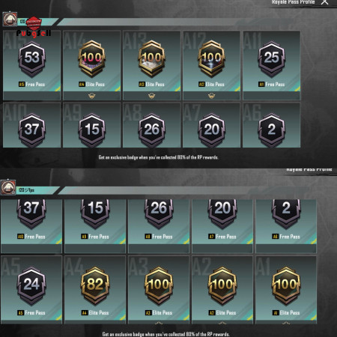Select the A14 Elite Pass gold badge
Image resolution: width=337 pixels, height=337 pixels.
click(x=92, y=59)
